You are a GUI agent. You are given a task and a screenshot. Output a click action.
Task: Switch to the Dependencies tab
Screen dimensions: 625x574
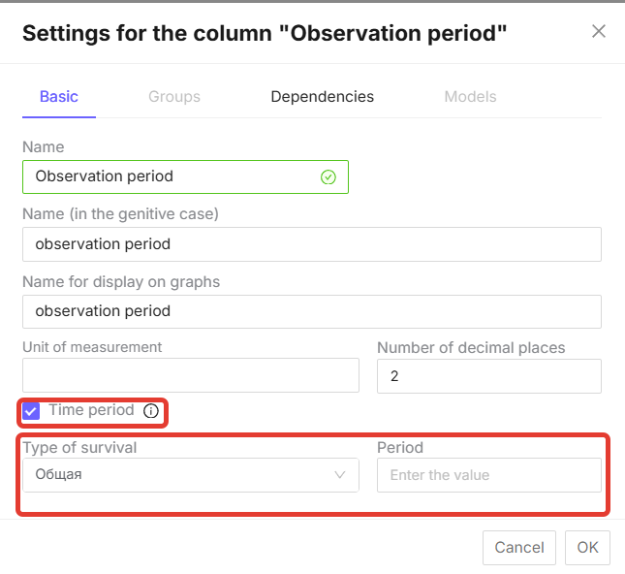(322, 97)
